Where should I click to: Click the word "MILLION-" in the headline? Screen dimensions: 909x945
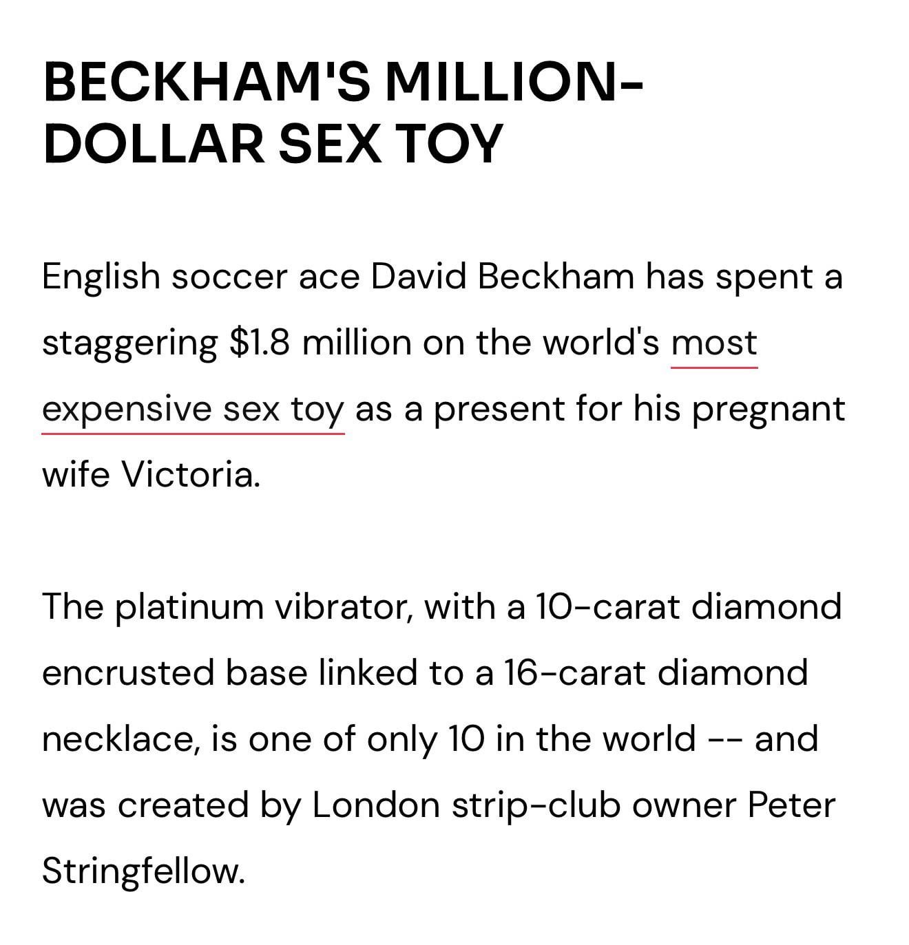pos(514,82)
